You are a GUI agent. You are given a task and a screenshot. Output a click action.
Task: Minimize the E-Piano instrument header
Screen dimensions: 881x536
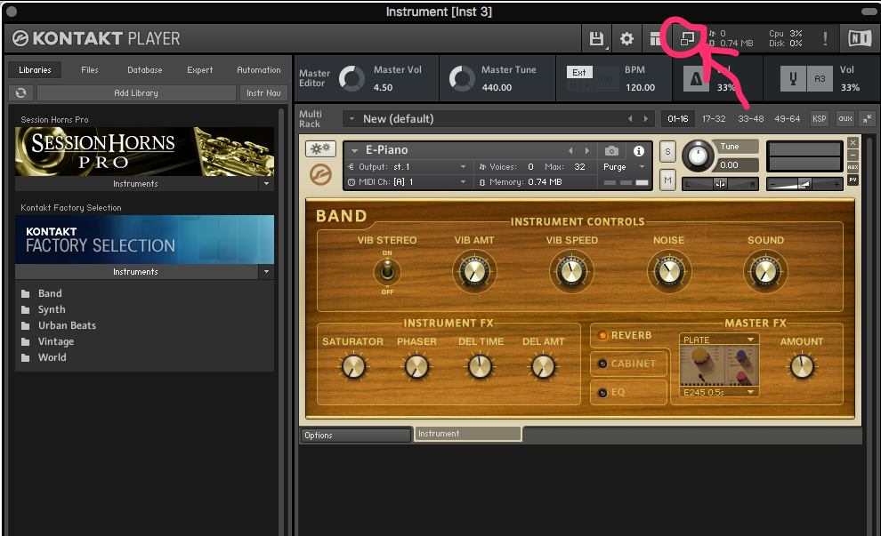click(853, 155)
